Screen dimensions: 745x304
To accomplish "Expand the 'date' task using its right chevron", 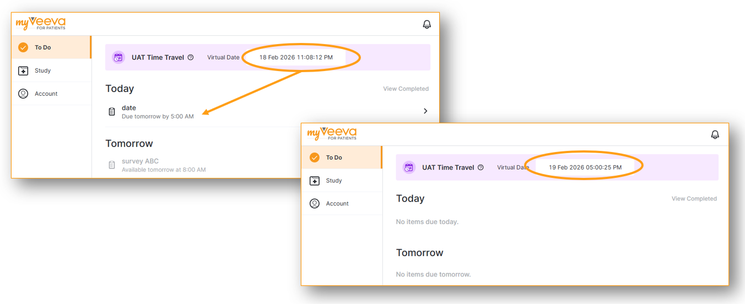I will (425, 111).
